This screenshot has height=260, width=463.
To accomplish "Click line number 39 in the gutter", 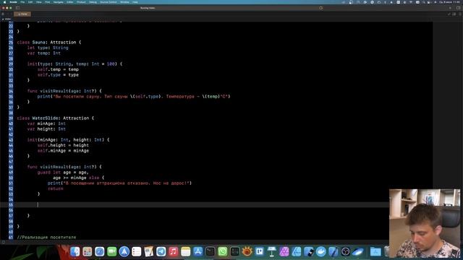I will 11,118.
